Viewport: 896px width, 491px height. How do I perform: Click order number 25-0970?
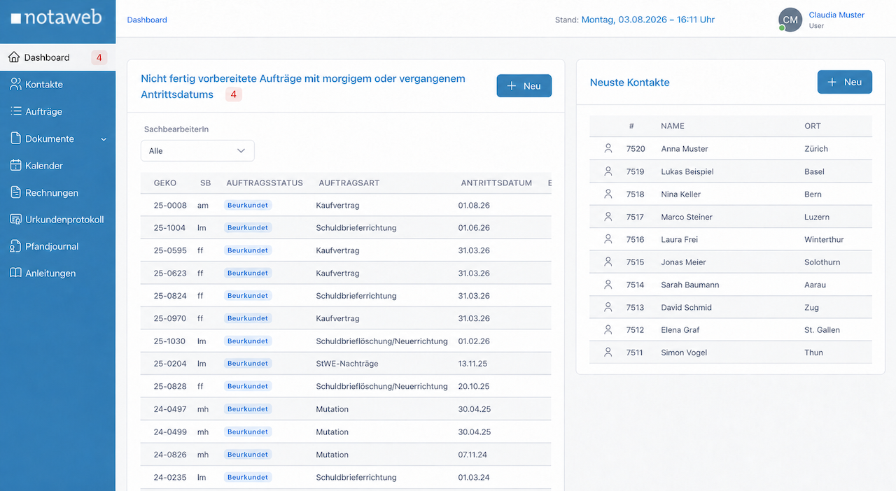[x=170, y=318]
